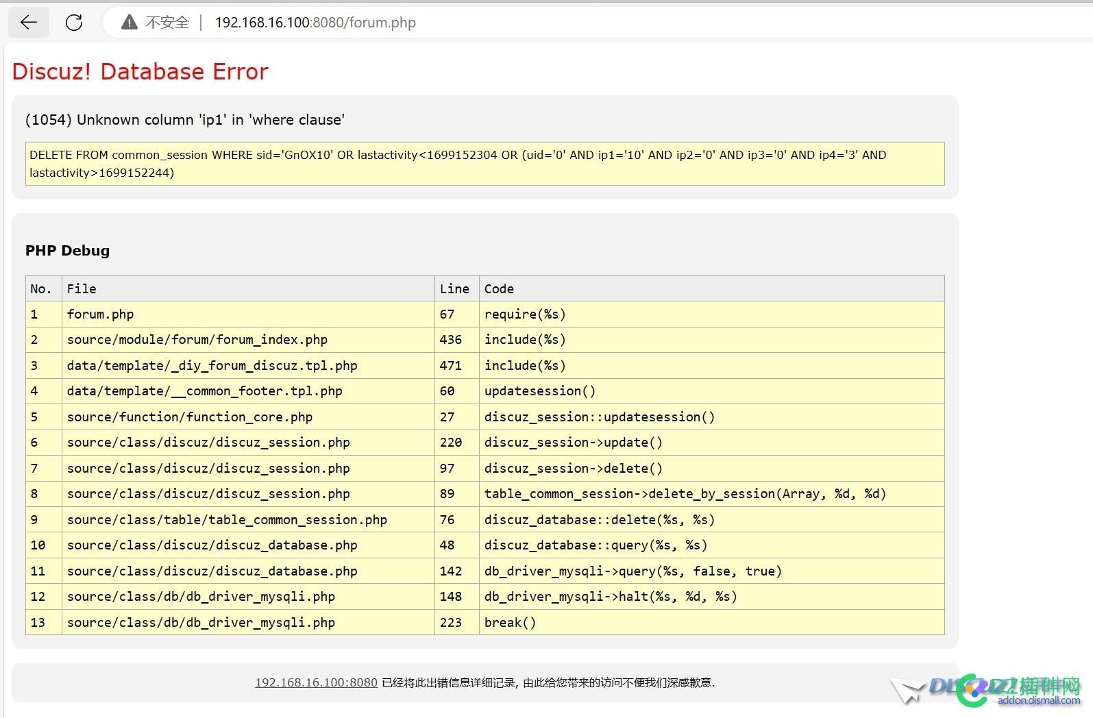Click row number 13 cell
Screen dimensions: 1093x718
[44, 623]
